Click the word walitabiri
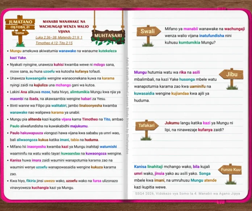 click(x=59, y=106)
